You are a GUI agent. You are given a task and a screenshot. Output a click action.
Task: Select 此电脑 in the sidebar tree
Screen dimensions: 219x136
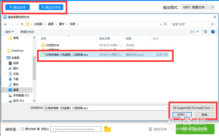click(x=15, y=58)
